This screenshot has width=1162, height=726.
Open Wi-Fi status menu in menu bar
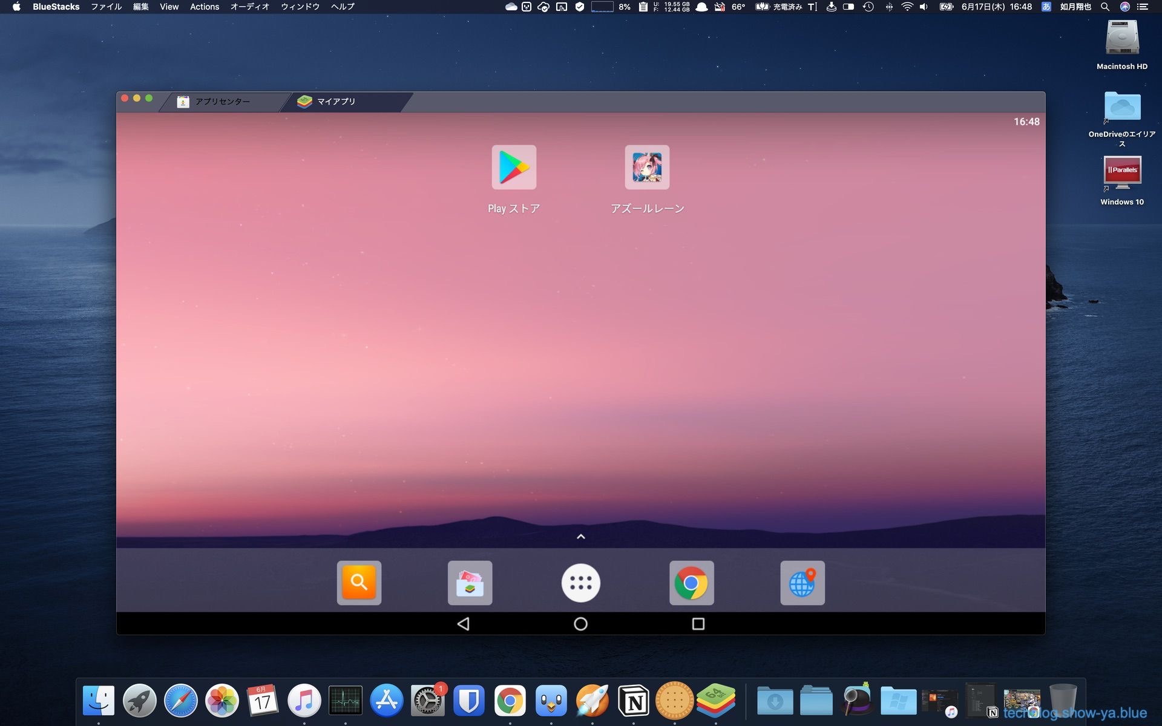(907, 7)
